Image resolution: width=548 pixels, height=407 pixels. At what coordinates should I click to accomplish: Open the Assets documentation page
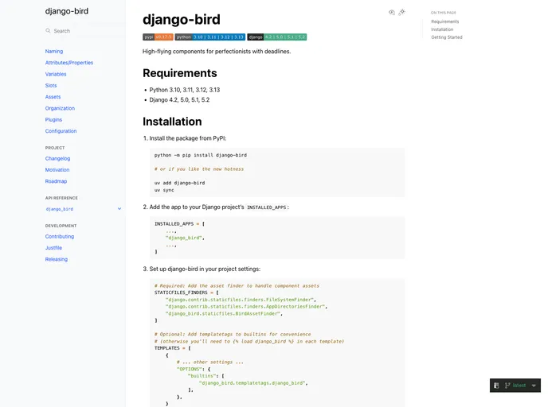(x=53, y=97)
